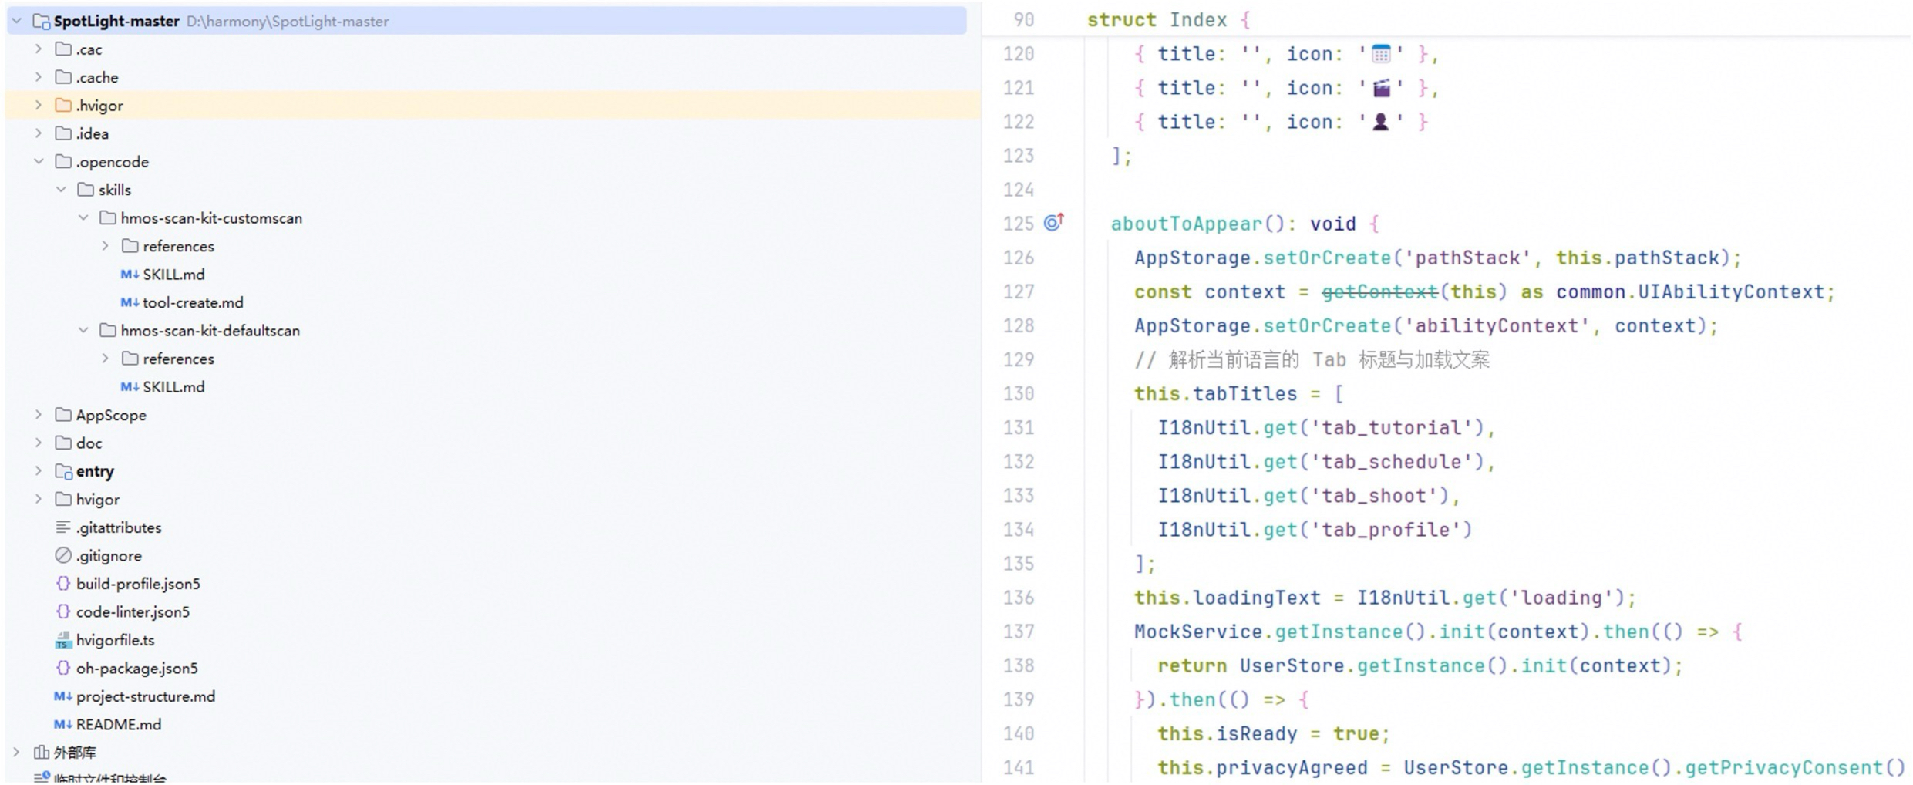
Task: Click 'tab_schedule' string on line 132
Action: (x=1393, y=462)
